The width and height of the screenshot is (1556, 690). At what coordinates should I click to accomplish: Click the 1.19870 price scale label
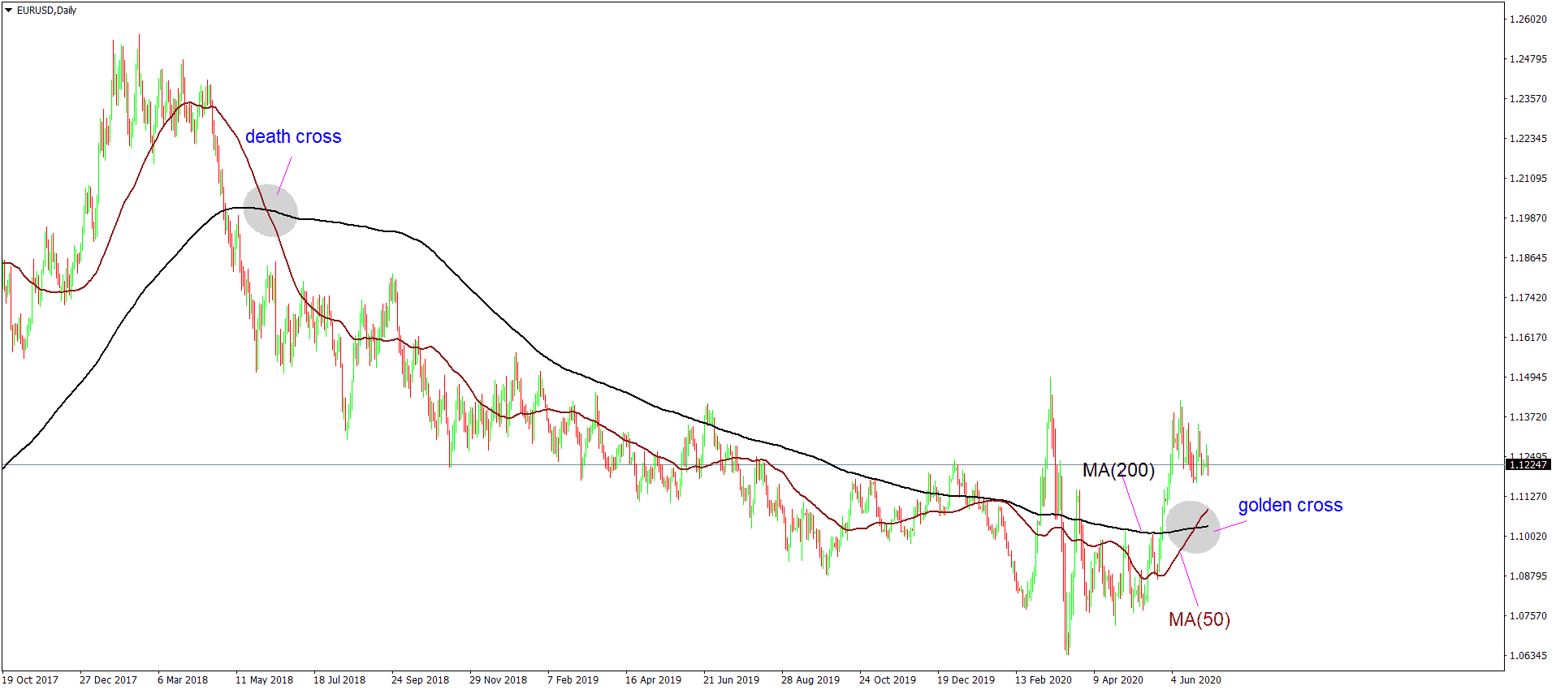tap(1528, 218)
